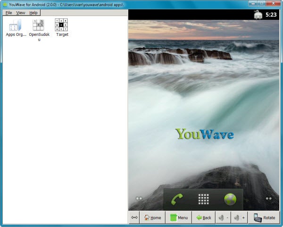Viewport: 283px width, 227px height.
Task: Click the 5:23 clock in status bar
Action: coord(271,15)
